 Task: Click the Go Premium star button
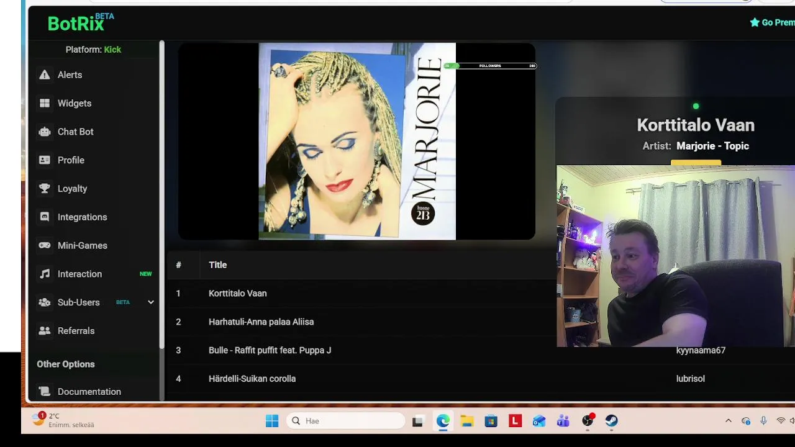point(772,22)
